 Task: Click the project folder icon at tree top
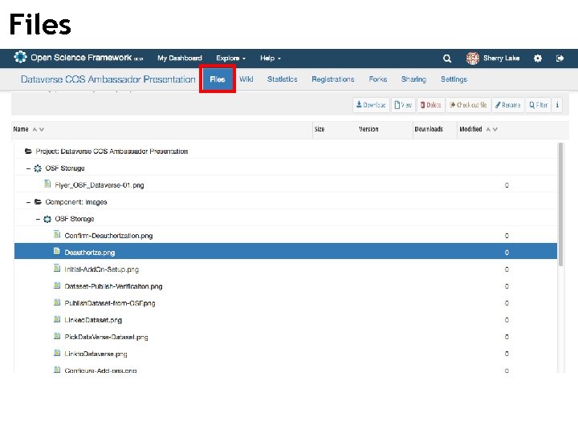(28, 151)
